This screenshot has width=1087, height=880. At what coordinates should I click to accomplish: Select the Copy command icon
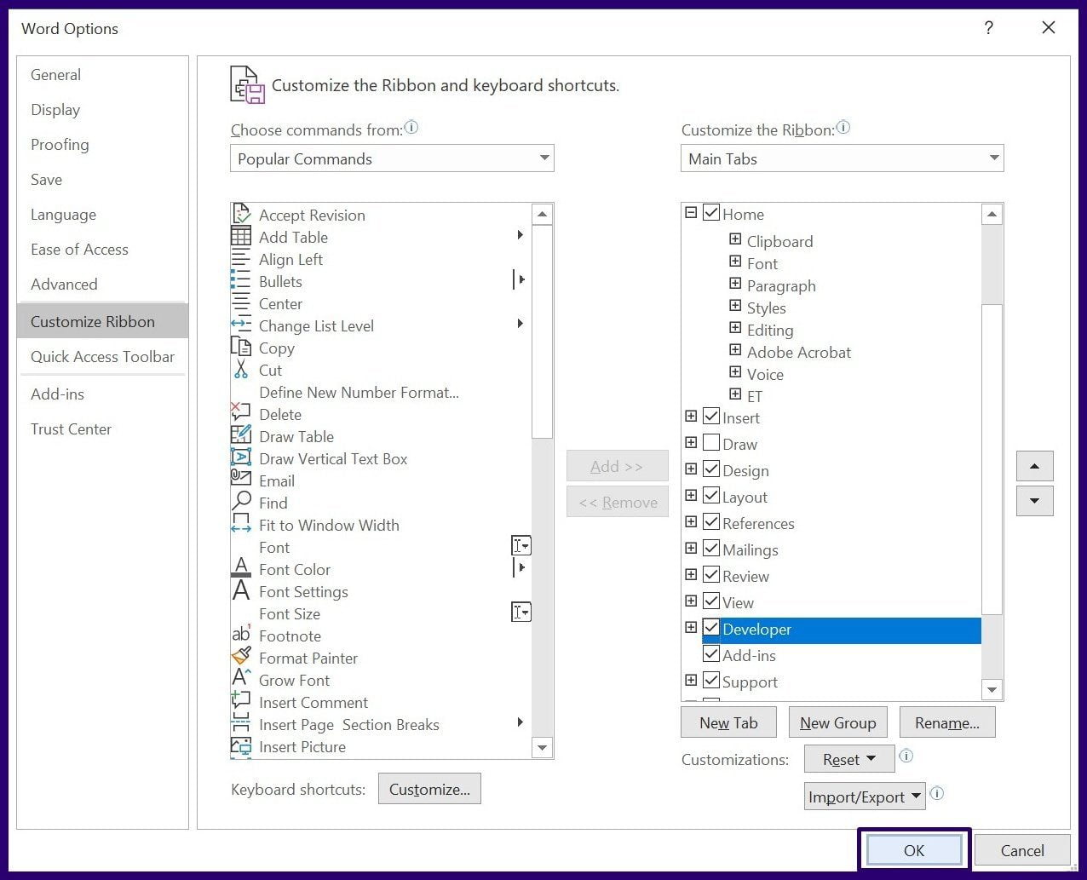[x=242, y=348]
